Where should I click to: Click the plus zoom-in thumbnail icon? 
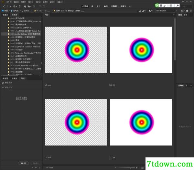(x=137, y=168)
